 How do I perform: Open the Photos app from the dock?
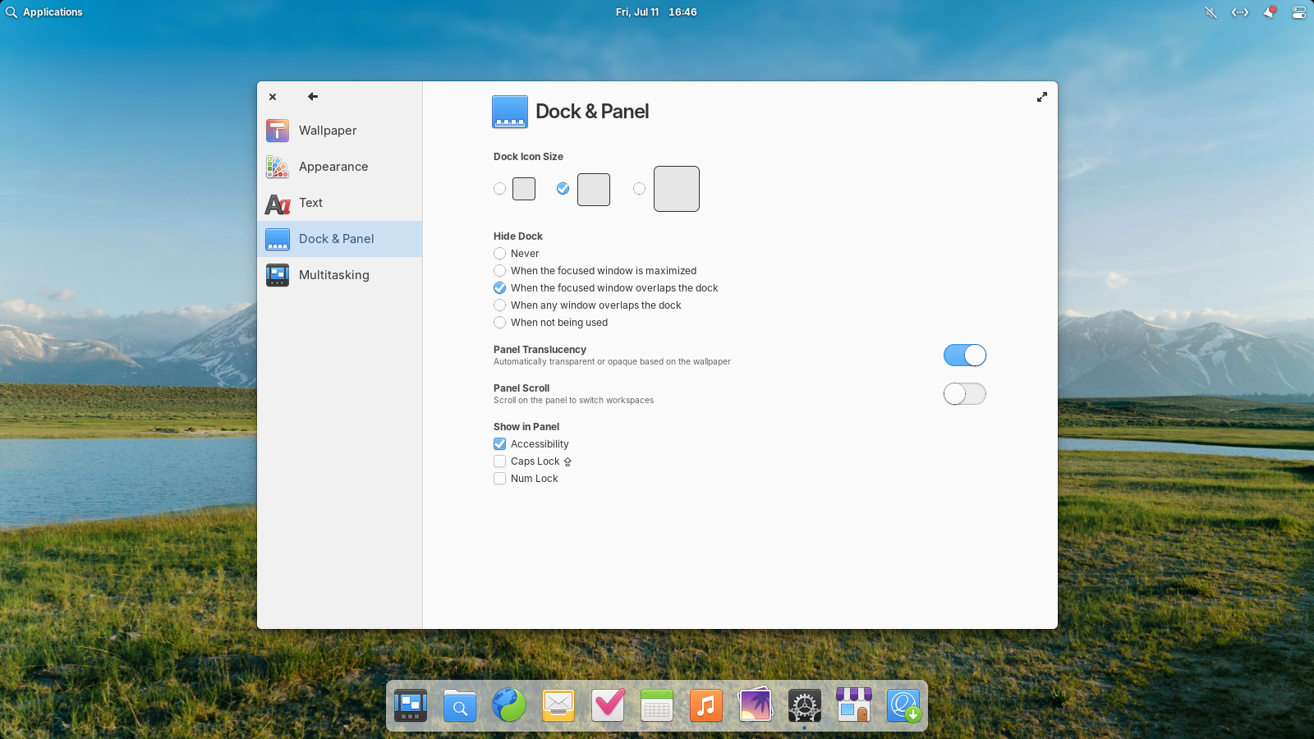(756, 705)
